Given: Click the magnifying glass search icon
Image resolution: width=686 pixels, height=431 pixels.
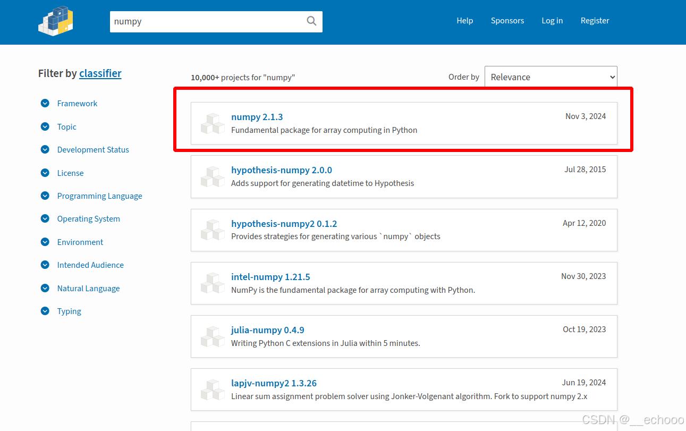Looking at the screenshot, I should (x=311, y=21).
